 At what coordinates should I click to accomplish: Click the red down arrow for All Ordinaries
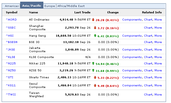93,20
